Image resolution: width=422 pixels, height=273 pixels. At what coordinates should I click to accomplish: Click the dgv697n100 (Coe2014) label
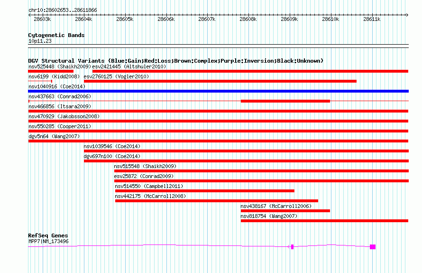point(112,156)
